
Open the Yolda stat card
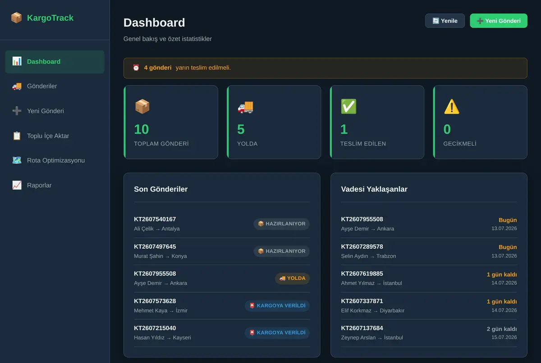coord(274,122)
